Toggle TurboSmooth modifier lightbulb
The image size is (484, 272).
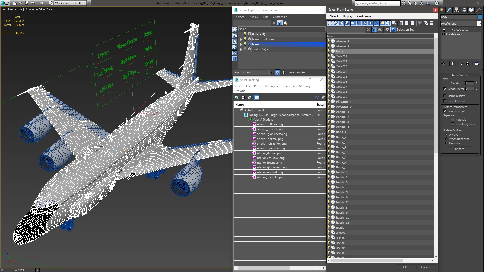coord(444,30)
